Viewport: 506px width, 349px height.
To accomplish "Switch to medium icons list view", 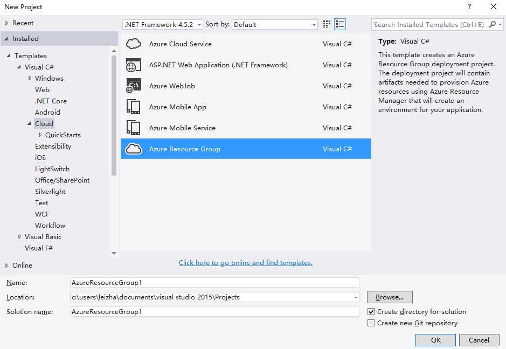I will pyautogui.click(x=340, y=24).
